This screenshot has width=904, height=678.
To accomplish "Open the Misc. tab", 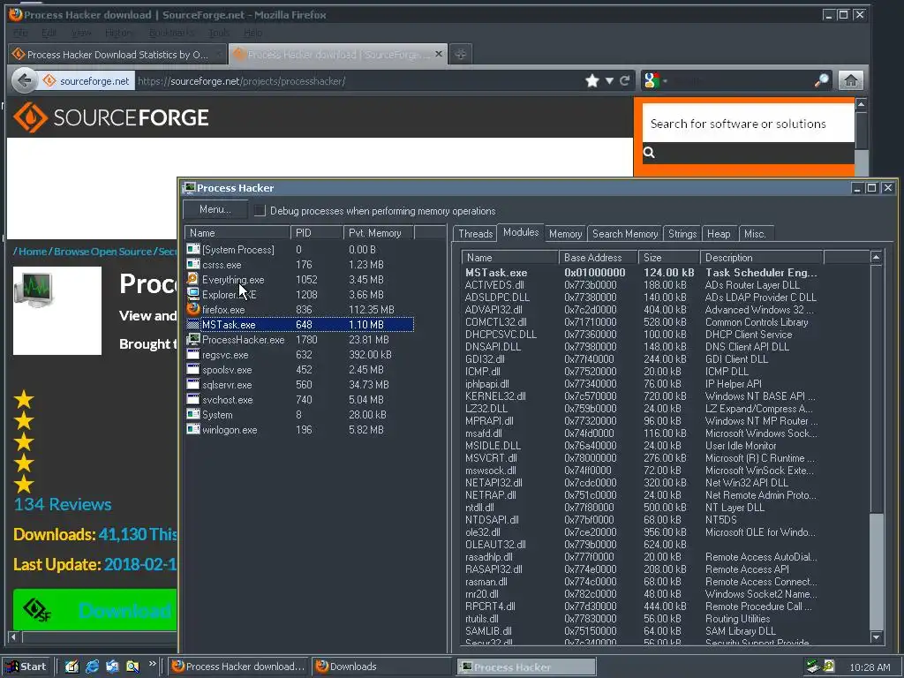I will [x=755, y=233].
